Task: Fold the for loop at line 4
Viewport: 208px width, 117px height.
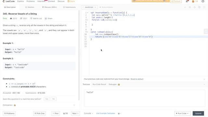Action: click(x=87, y=20)
